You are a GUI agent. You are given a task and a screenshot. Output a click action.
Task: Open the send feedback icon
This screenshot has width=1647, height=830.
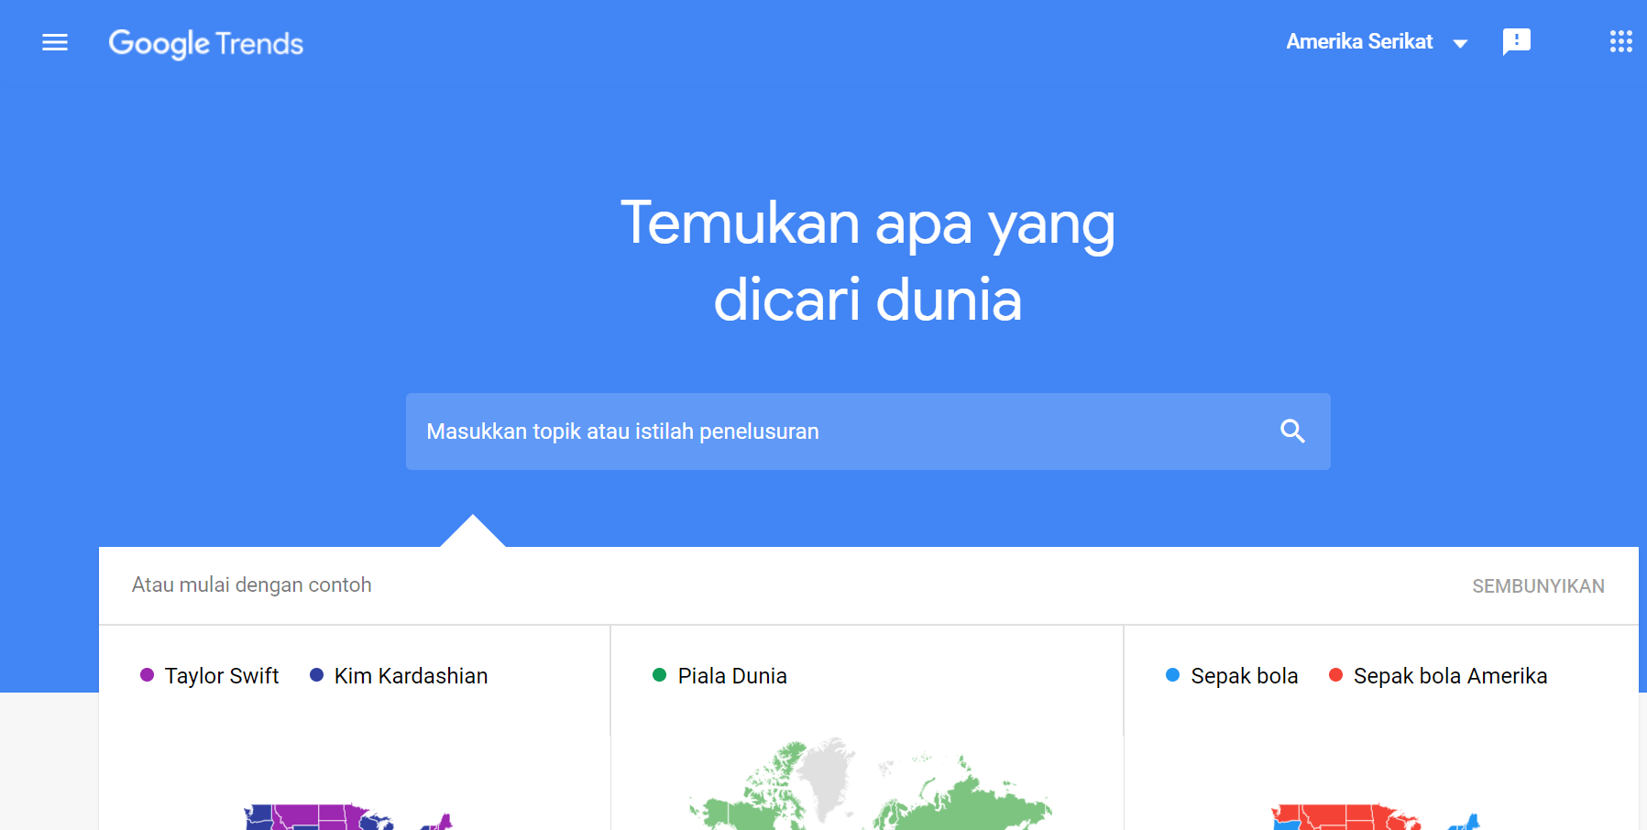pyautogui.click(x=1517, y=41)
